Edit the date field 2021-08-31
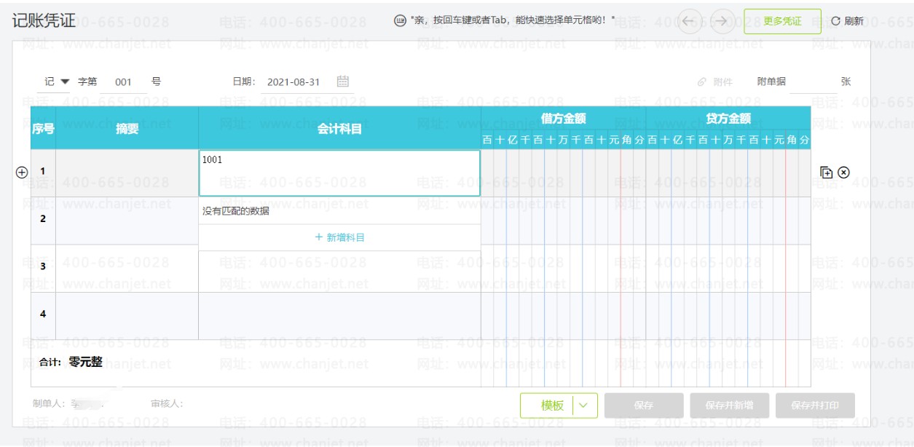This screenshot has height=447, width=914. point(293,82)
